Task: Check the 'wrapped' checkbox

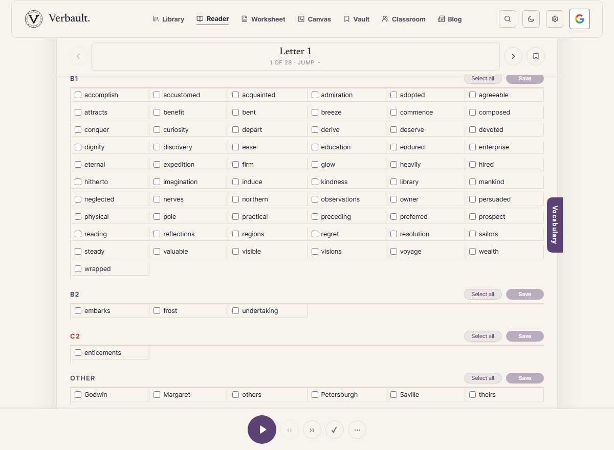Action: [x=78, y=268]
